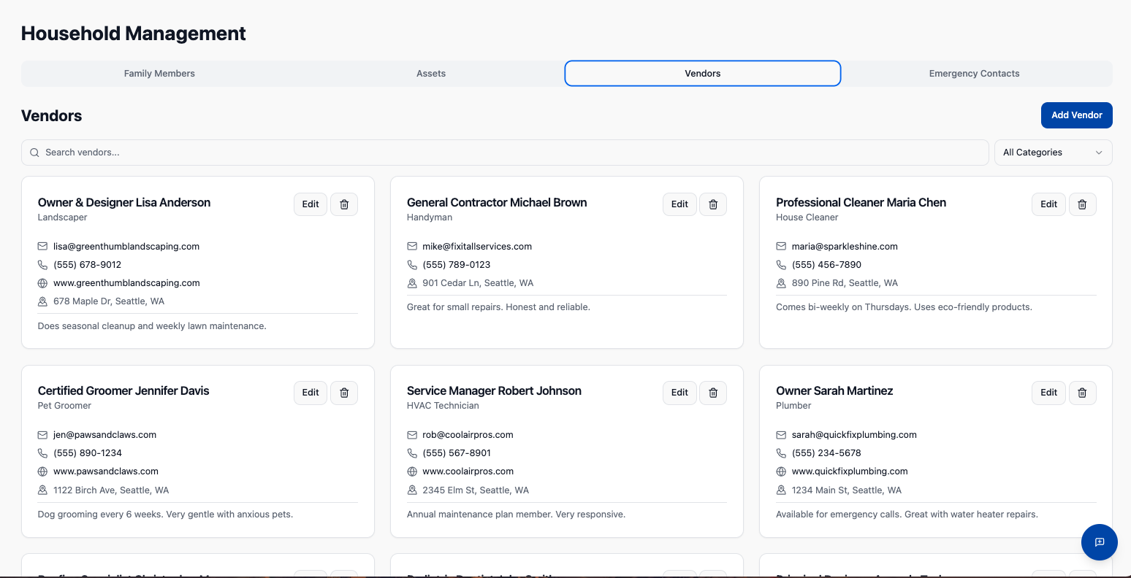Click the globe icon by www.pawsandclaws.com
The image size is (1131, 578).
point(42,471)
